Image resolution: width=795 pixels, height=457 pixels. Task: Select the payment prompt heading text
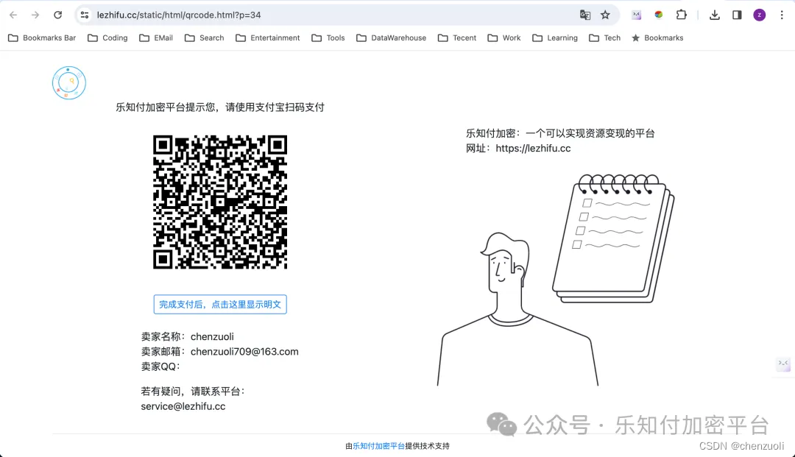pos(220,107)
